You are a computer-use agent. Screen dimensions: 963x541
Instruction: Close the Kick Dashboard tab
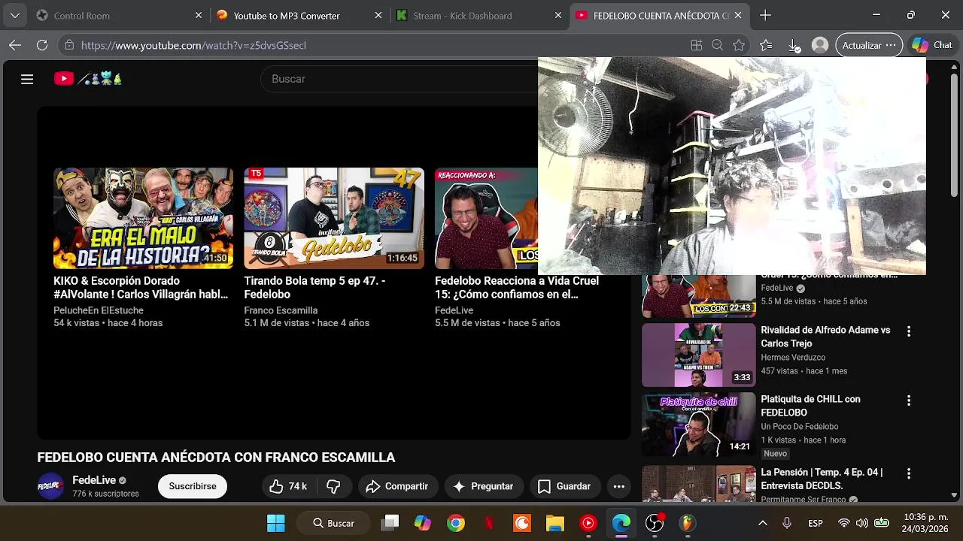(558, 15)
